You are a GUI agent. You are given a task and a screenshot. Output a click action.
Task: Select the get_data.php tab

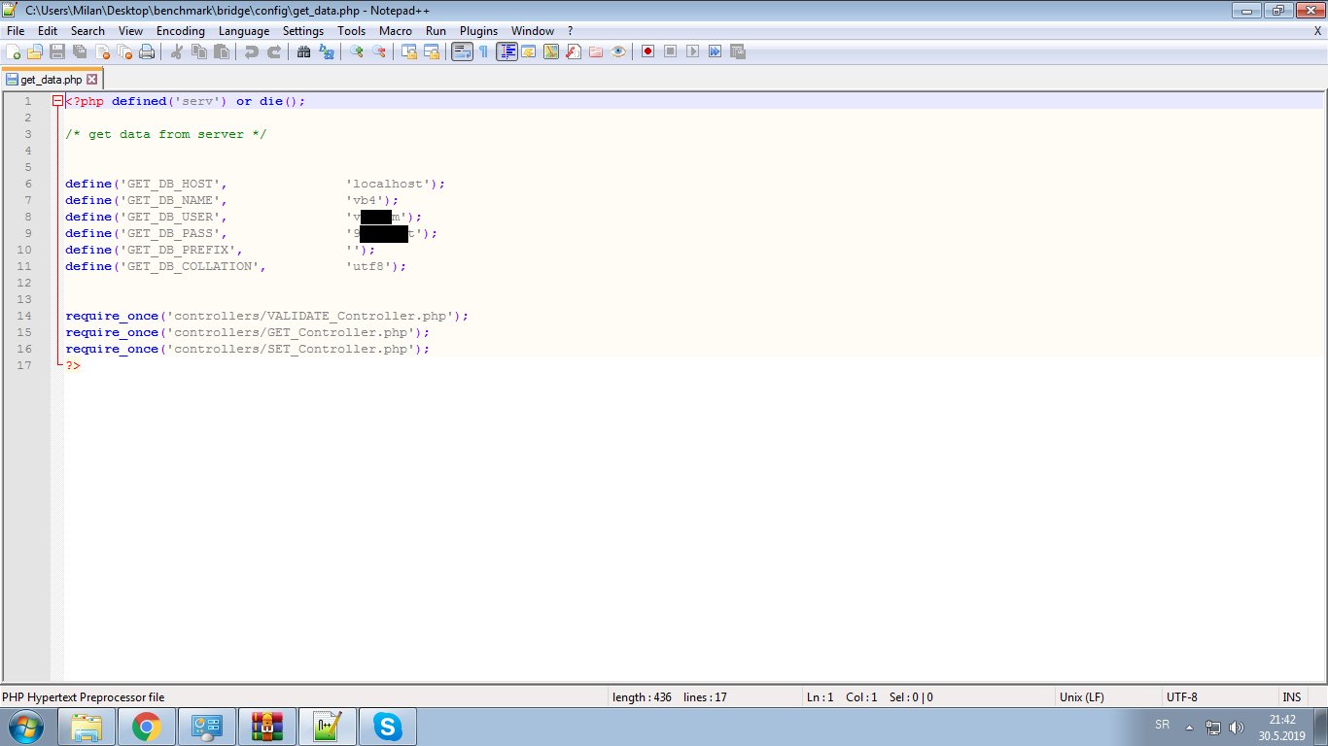tap(52, 80)
